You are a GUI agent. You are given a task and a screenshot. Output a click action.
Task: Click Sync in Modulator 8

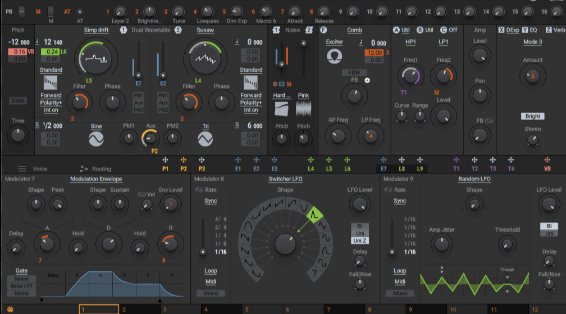coord(211,201)
